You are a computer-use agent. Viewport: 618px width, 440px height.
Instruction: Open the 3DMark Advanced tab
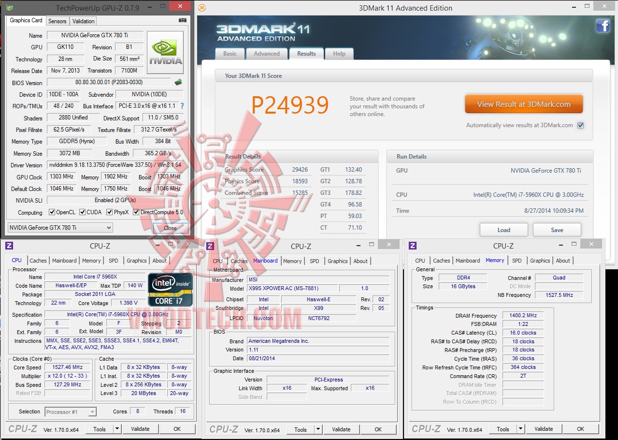(267, 54)
